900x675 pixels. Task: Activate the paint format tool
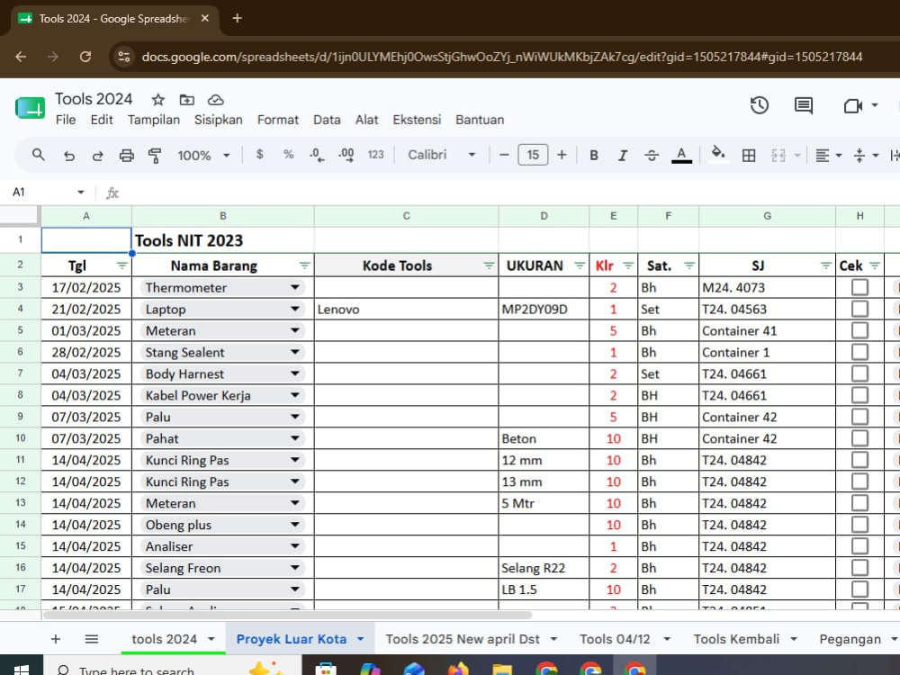pos(155,156)
